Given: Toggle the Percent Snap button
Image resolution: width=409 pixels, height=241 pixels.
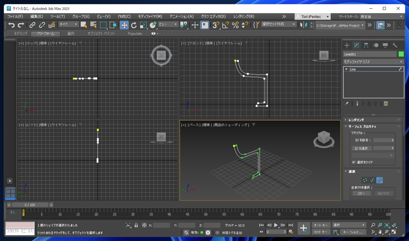Looking at the screenshot, I should (x=235, y=25).
